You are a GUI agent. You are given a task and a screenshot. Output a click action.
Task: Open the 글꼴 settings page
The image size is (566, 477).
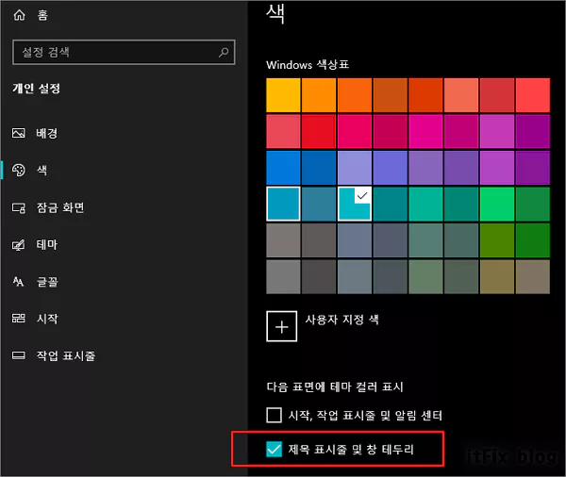coord(47,282)
